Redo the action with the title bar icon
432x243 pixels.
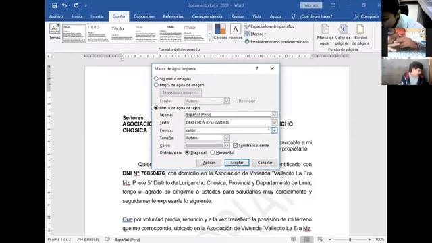click(76, 5)
